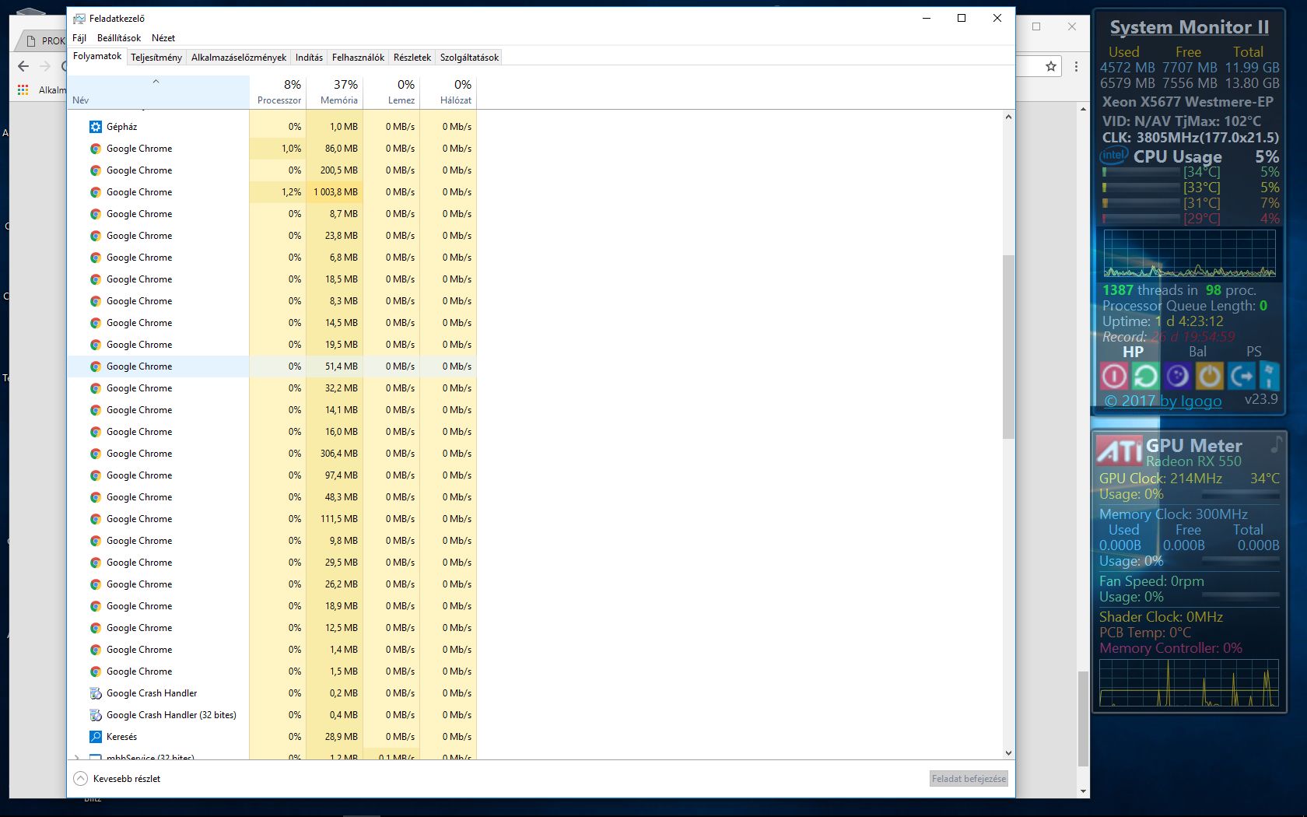The width and height of the screenshot is (1307, 817).
Task: Select the Google Chrome row using 97,4 MB
Action: coord(272,475)
